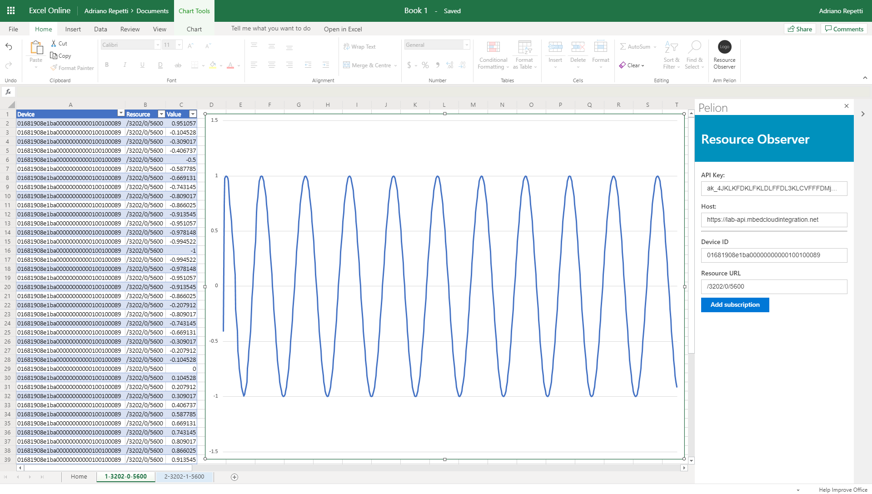The height and width of the screenshot is (494, 872).
Task: Increase font size icon
Action: [x=191, y=45]
